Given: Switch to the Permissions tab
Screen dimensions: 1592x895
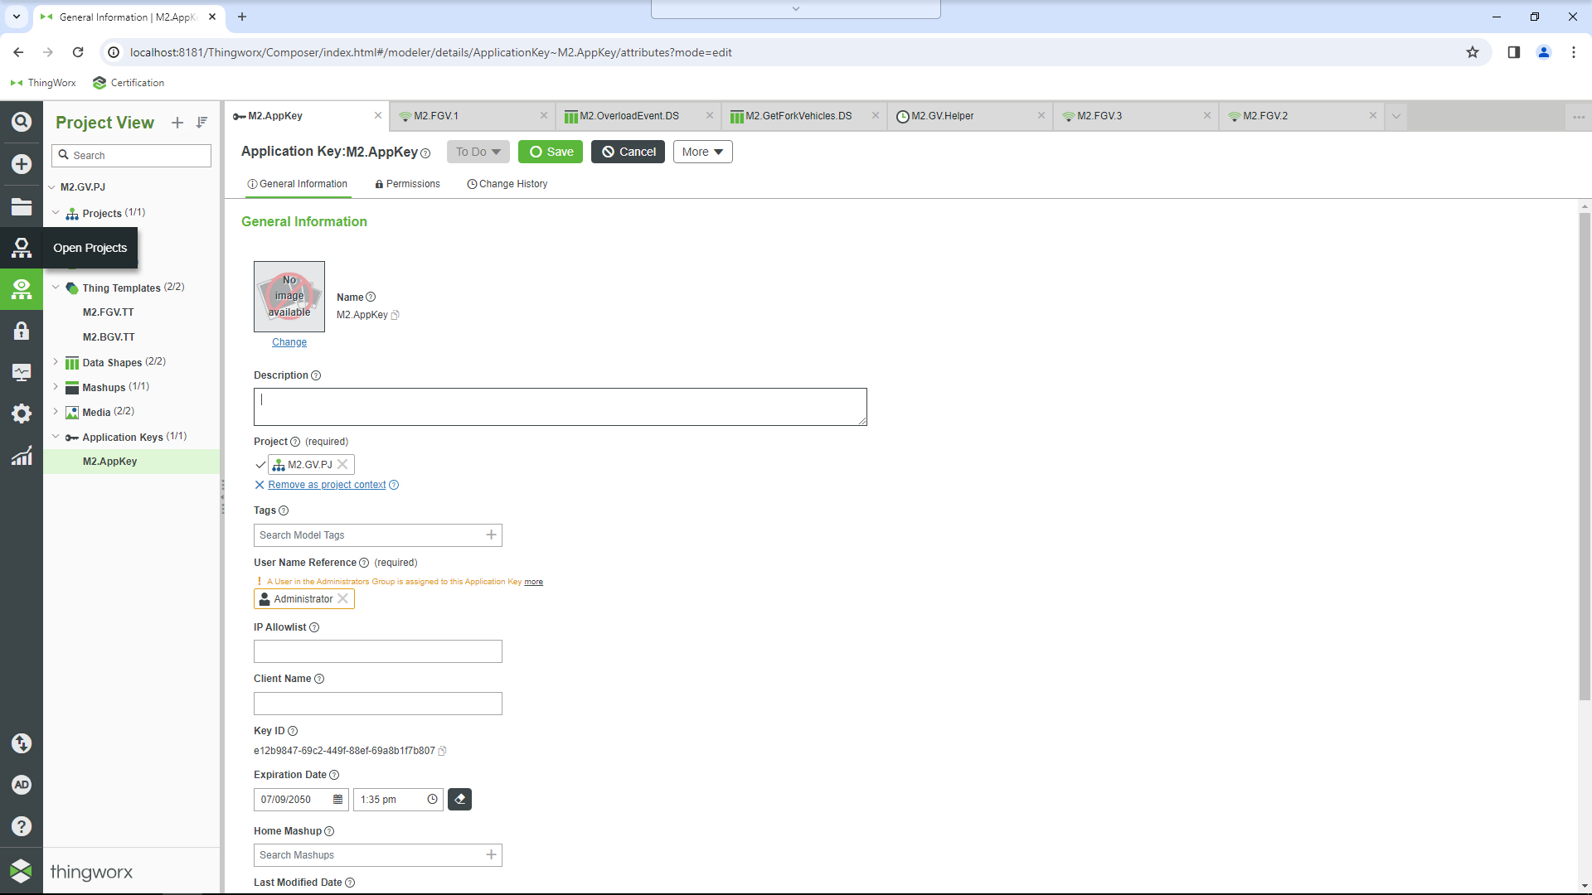Looking at the screenshot, I should click(407, 183).
